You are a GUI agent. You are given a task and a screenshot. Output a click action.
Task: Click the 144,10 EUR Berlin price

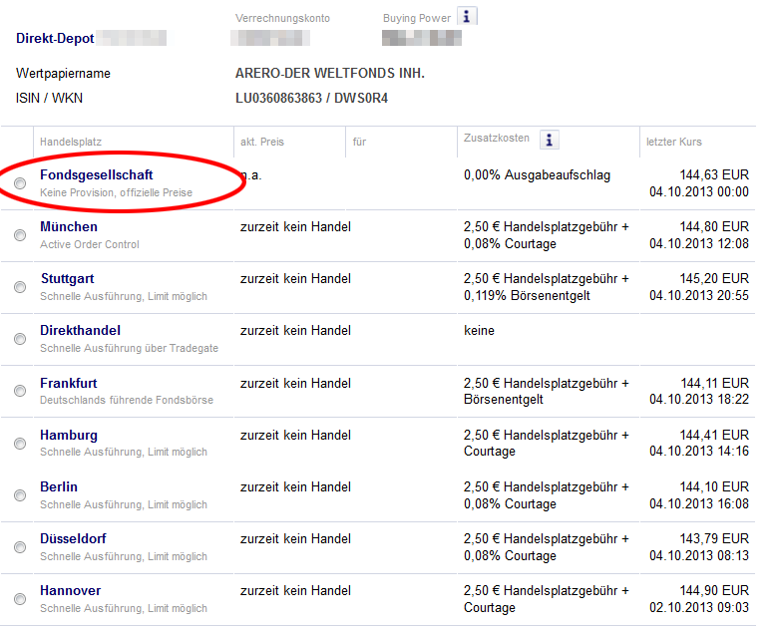tap(714, 487)
